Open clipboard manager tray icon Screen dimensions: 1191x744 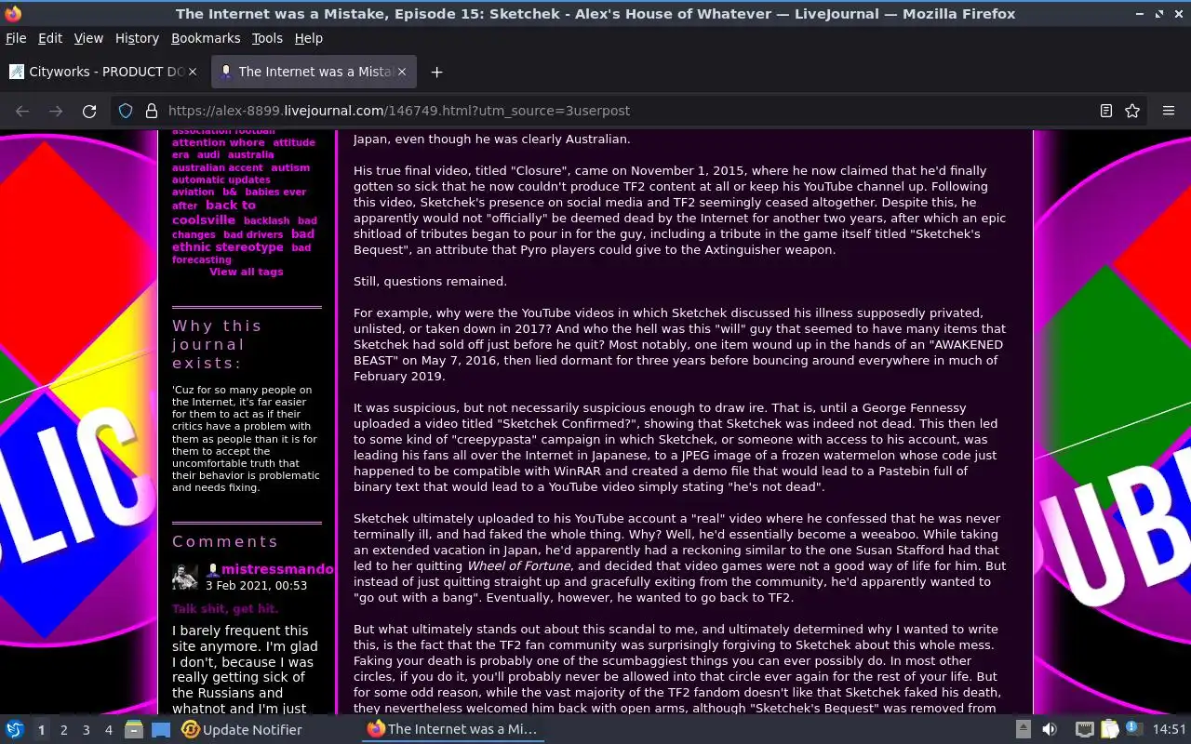1109,729
